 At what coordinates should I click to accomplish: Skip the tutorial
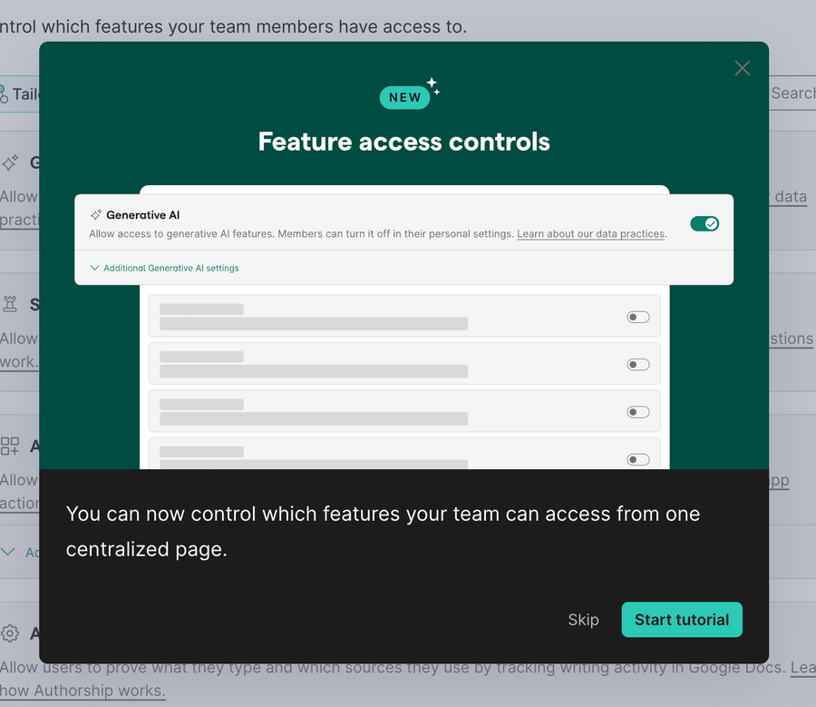click(583, 620)
